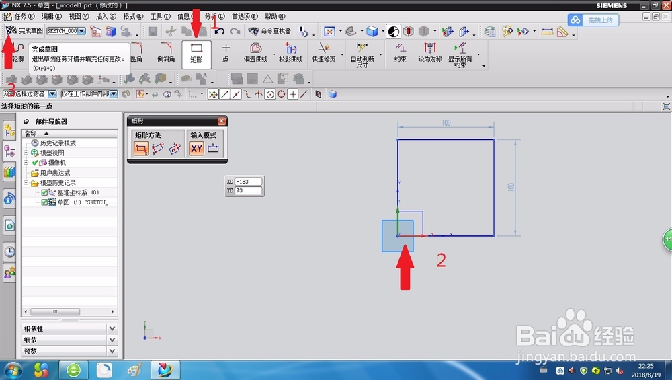
Task: Open the View (视图) menu
Action: pos(79,16)
